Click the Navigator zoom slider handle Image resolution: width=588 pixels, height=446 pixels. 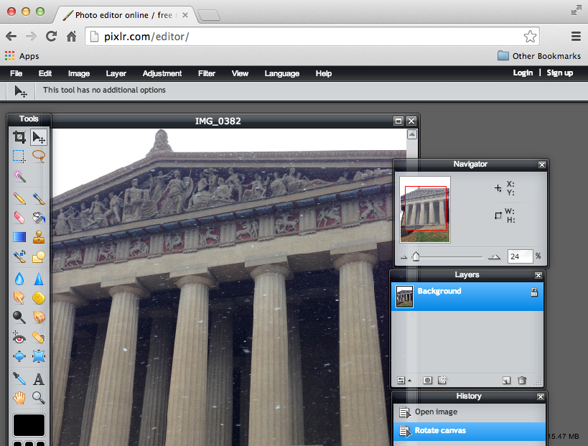coord(415,256)
